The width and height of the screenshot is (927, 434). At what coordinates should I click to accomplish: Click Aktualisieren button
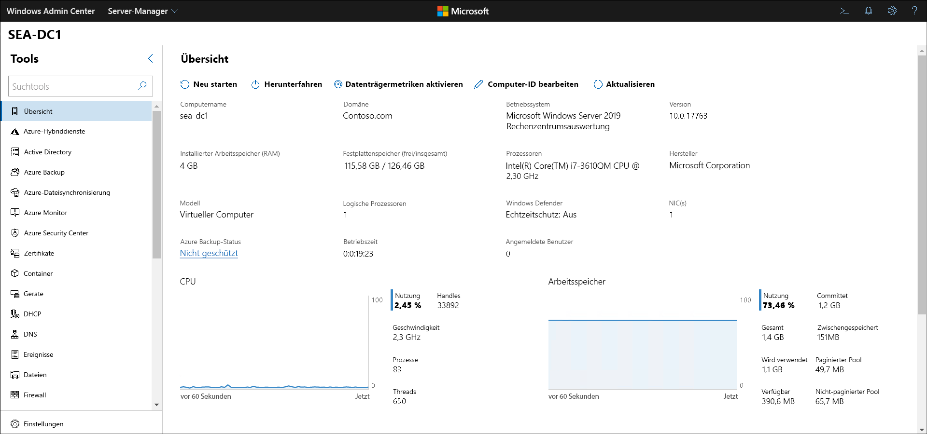tap(624, 84)
